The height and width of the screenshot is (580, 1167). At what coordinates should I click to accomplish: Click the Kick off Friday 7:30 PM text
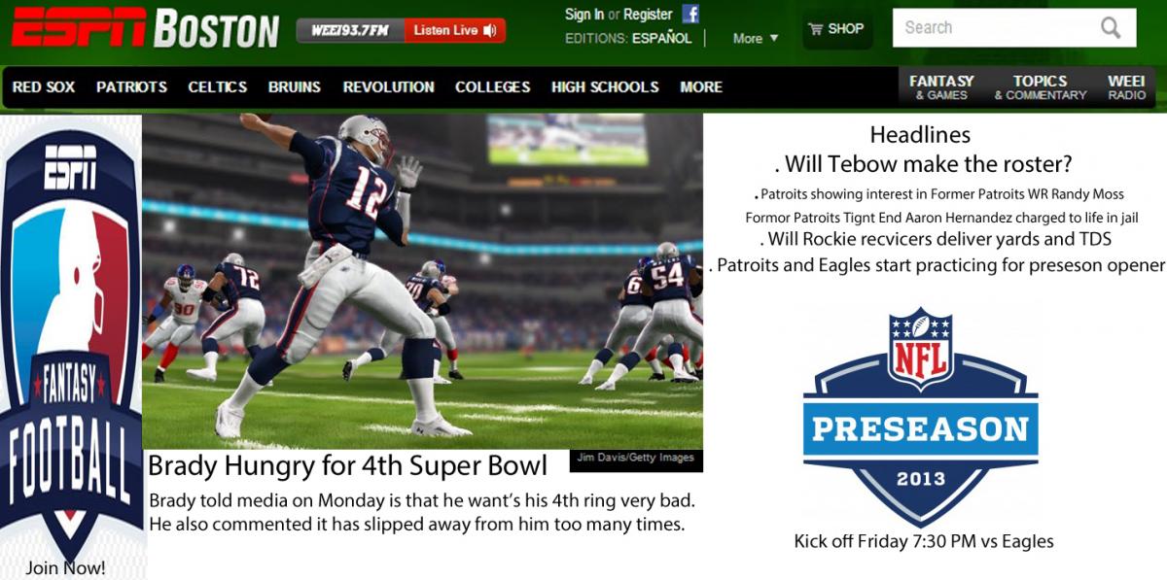pyautogui.click(x=924, y=541)
